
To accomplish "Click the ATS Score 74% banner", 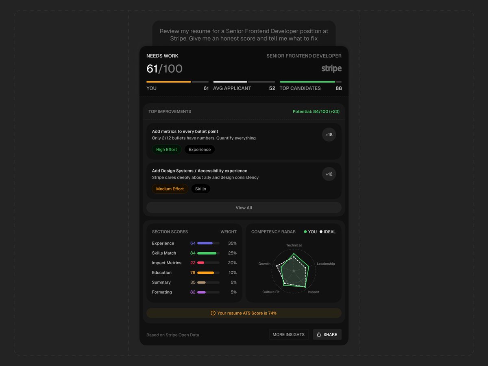I will coord(244,313).
